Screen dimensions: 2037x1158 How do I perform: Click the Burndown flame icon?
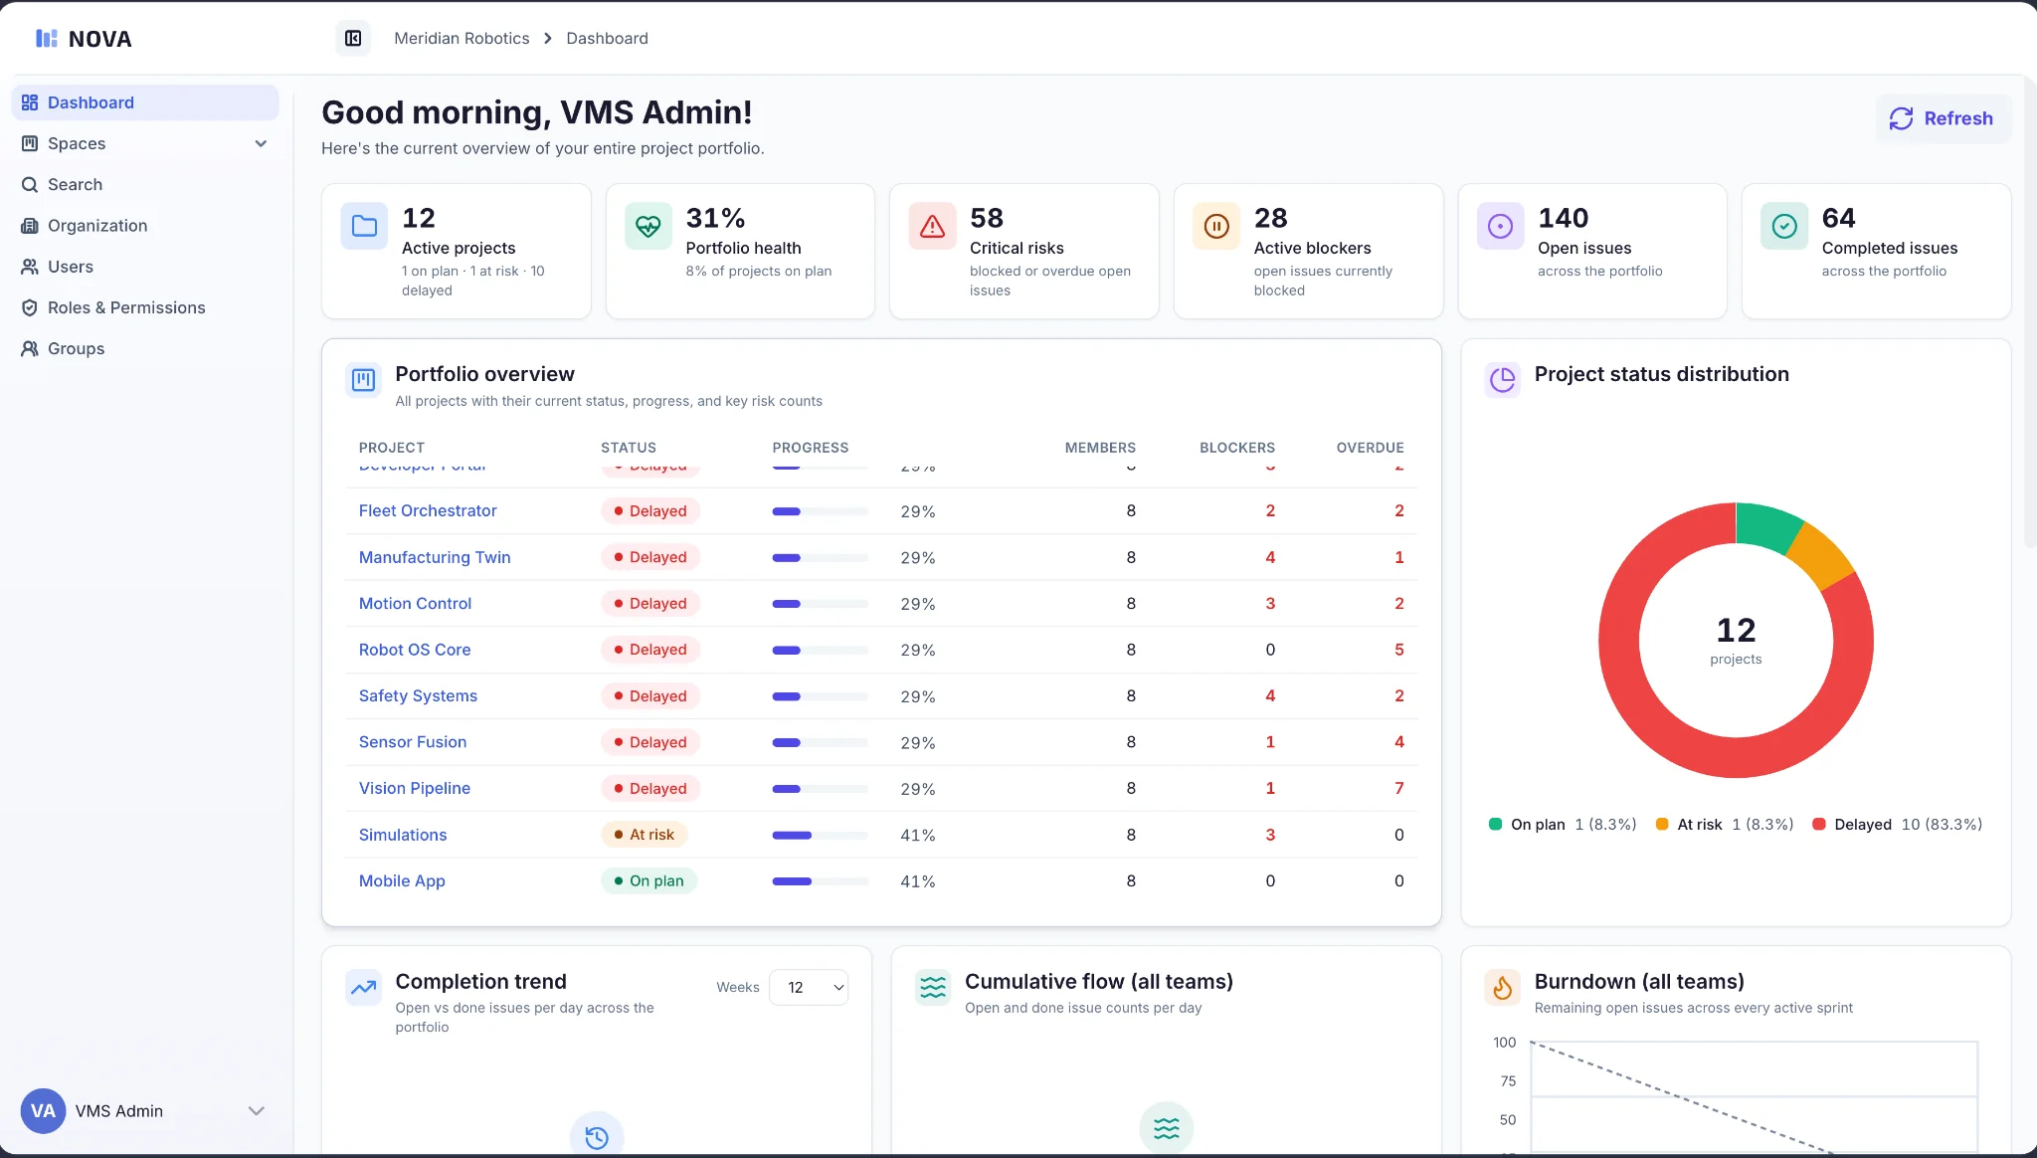point(1503,987)
